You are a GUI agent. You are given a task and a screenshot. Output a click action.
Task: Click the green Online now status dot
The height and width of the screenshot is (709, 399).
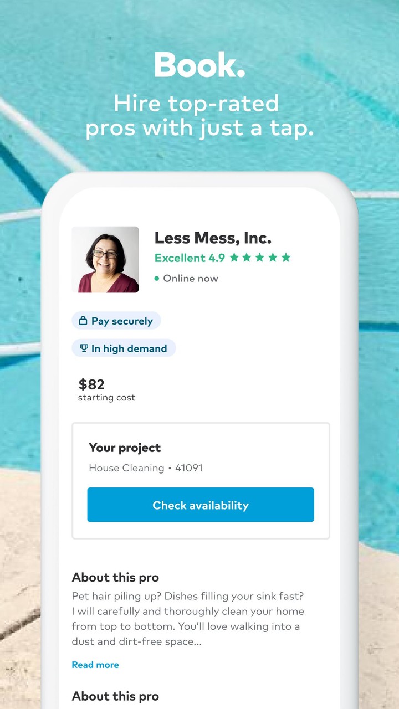pos(157,279)
